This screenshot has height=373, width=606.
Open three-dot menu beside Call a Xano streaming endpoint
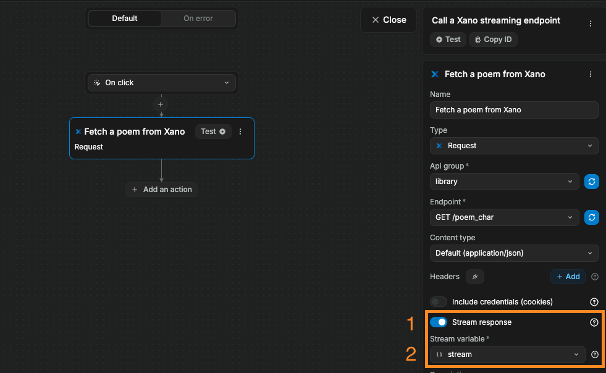pos(590,23)
